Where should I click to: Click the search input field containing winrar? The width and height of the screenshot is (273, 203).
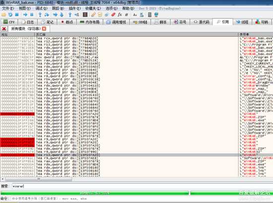click(x=142, y=186)
